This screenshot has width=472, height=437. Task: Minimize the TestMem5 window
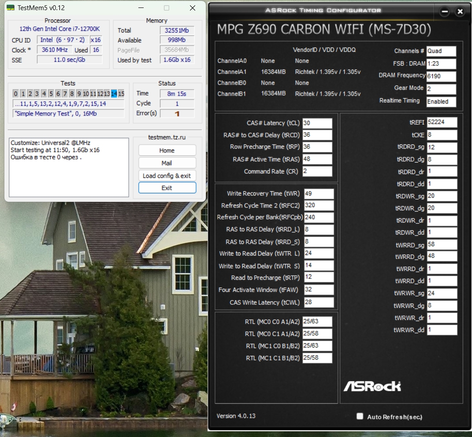pos(141,8)
